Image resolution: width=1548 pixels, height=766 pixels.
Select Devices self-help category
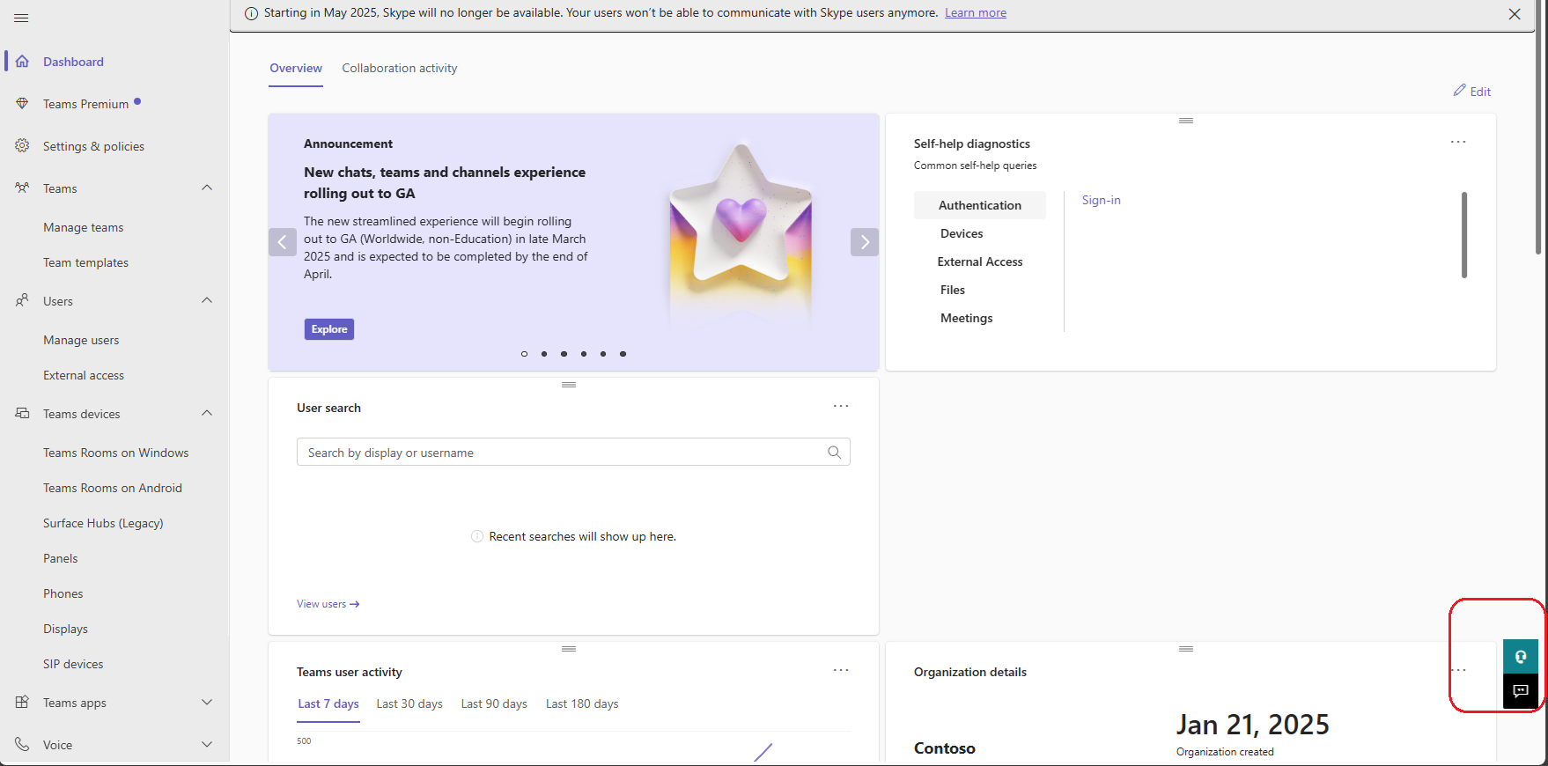pos(962,233)
